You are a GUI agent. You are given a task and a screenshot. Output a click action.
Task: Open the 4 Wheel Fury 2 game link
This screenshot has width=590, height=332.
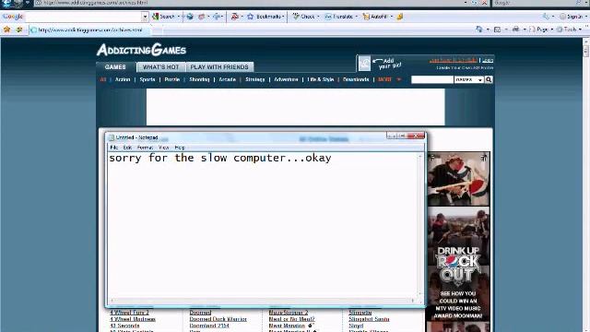pyautogui.click(x=129, y=313)
